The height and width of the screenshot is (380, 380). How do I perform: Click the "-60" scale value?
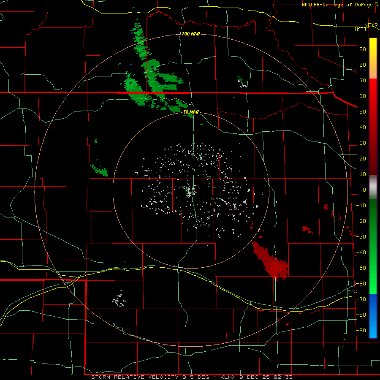[x=361, y=284]
